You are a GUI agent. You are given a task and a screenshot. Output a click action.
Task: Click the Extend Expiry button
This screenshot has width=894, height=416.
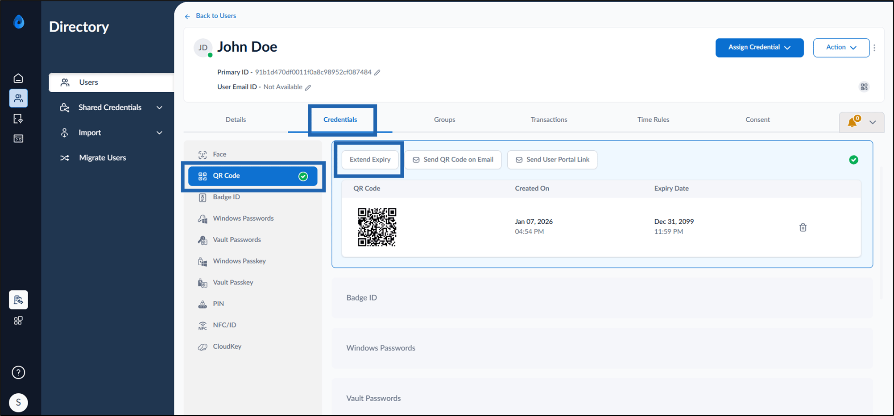pos(370,160)
